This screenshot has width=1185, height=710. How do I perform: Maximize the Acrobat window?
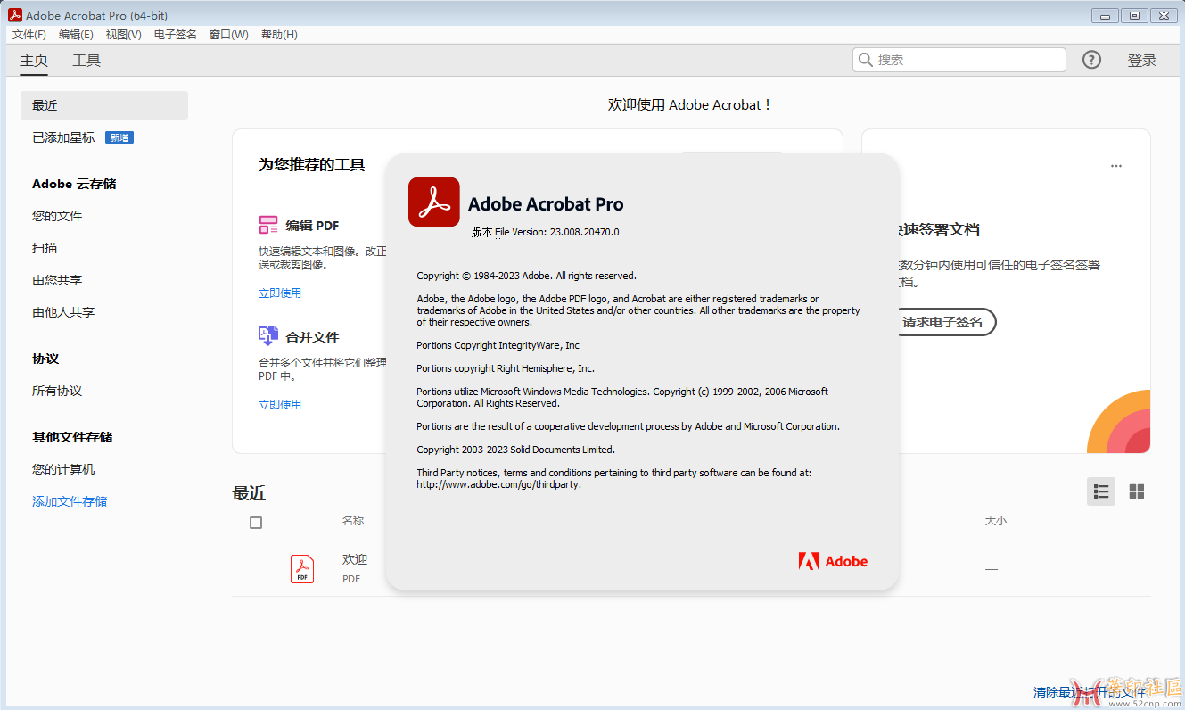tap(1135, 15)
